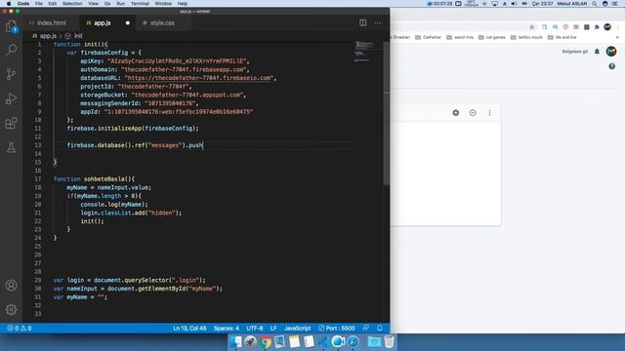This screenshot has width=625, height=351.
Task: Open the Source Control view
Action: [x=11, y=74]
